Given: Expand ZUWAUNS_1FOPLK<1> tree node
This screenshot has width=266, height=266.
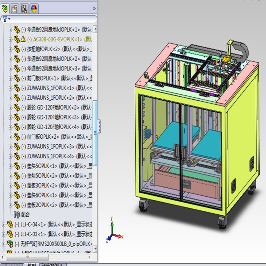Looking at the screenshot, I should tap(10, 88).
